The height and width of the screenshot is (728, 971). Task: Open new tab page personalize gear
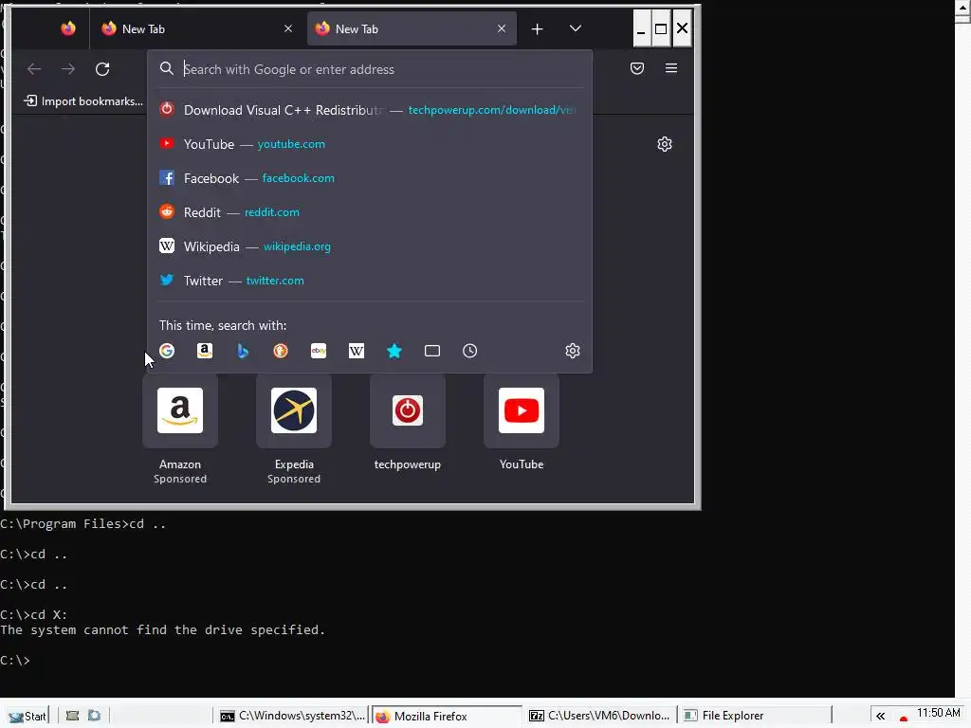(x=665, y=144)
